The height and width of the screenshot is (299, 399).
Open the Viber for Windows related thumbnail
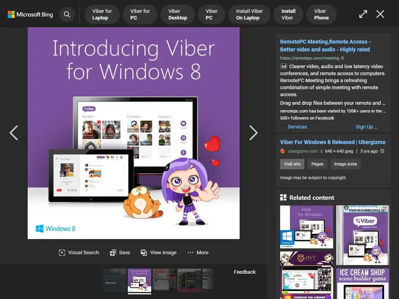pos(306,227)
